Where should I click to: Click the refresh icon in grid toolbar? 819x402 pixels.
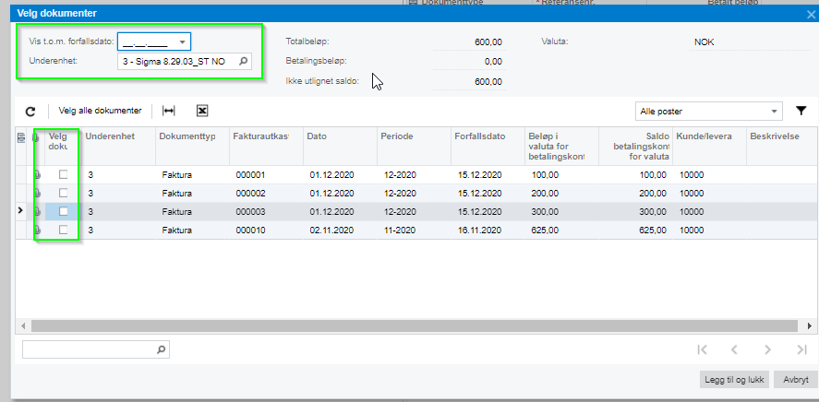click(30, 111)
